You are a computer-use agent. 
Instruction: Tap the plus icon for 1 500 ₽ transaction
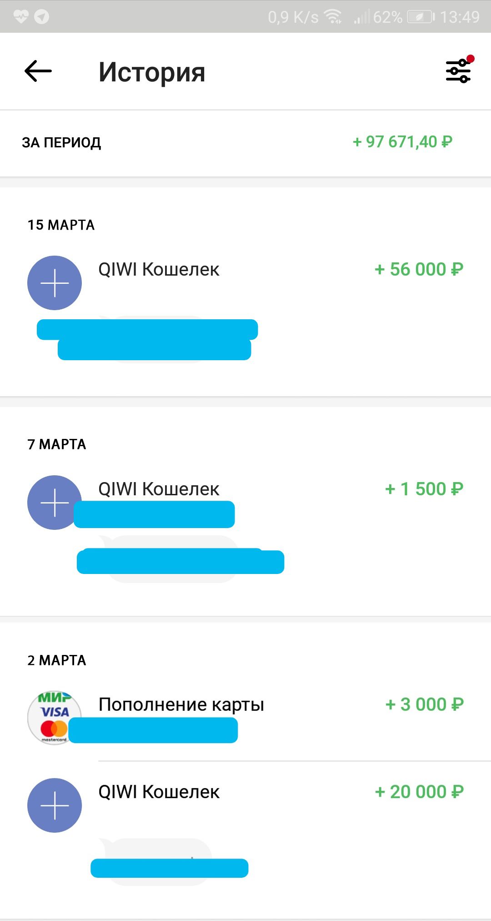pyautogui.click(x=54, y=502)
